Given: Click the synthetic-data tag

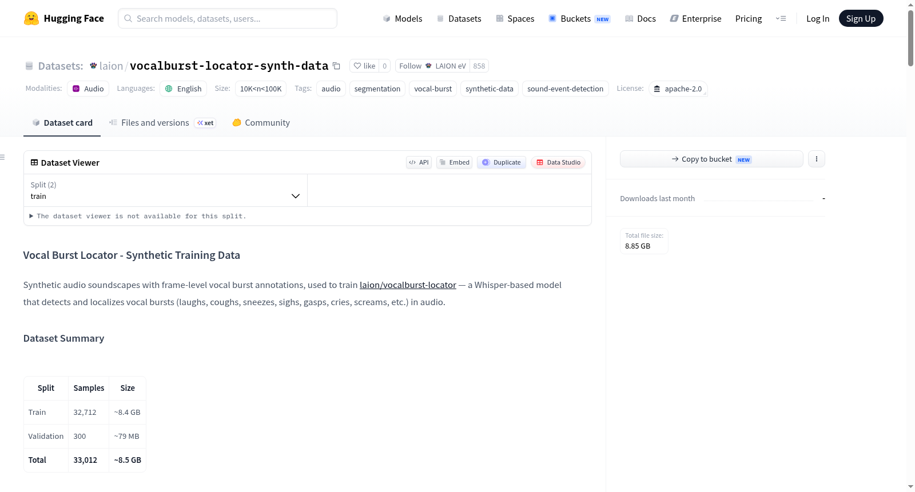Looking at the screenshot, I should (x=490, y=89).
